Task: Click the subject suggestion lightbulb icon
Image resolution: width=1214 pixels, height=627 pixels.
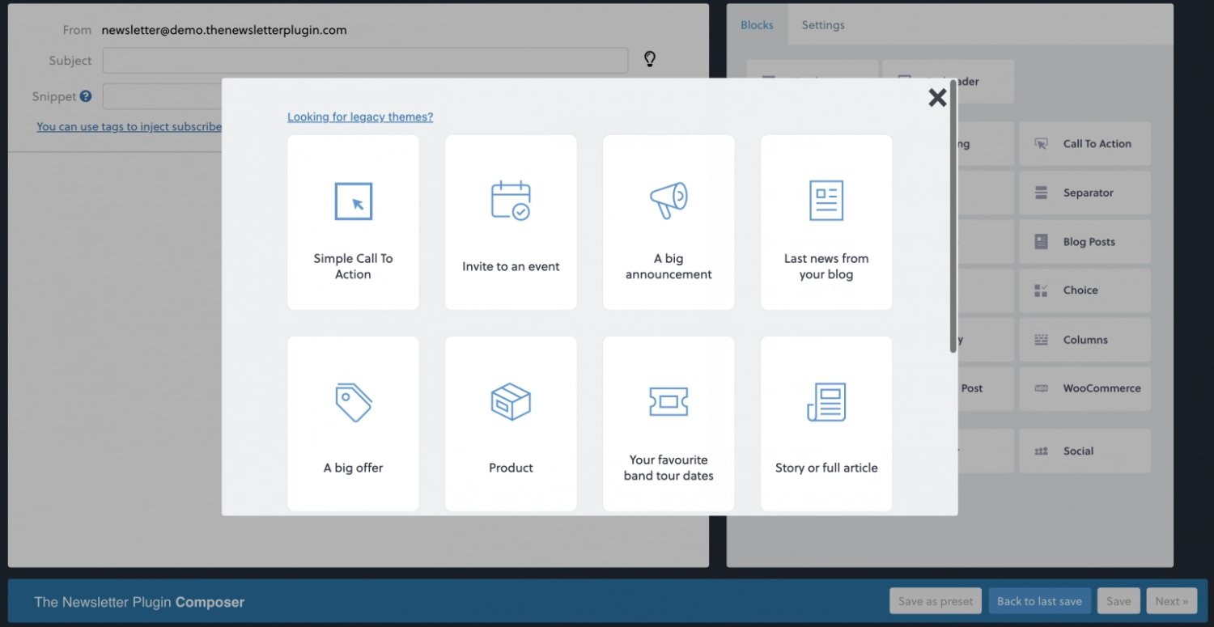Action: click(x=649, y=59)
